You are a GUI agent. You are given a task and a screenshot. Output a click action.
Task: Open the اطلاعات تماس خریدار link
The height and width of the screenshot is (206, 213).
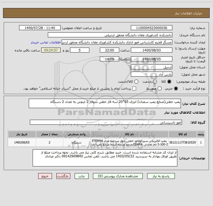46,42
